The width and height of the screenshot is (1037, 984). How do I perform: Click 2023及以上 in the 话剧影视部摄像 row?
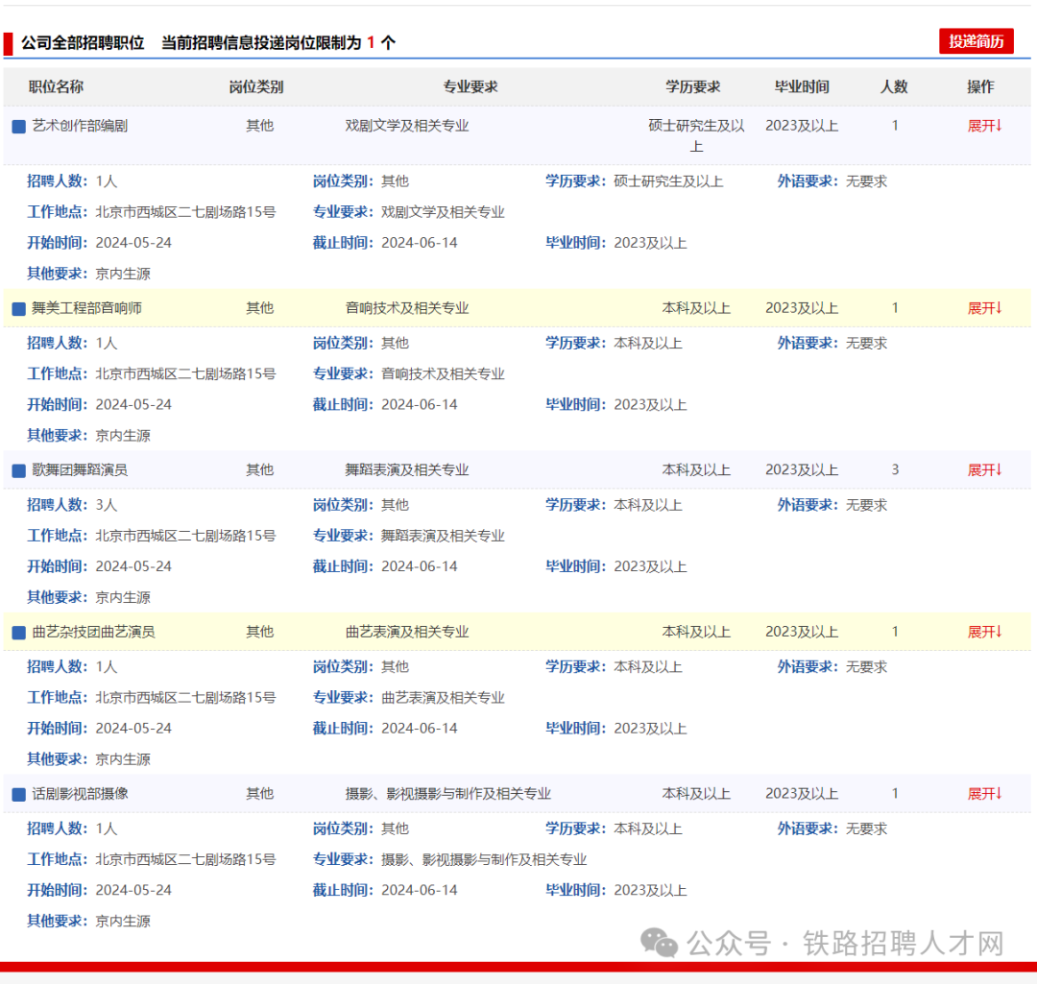coord(802,794)
